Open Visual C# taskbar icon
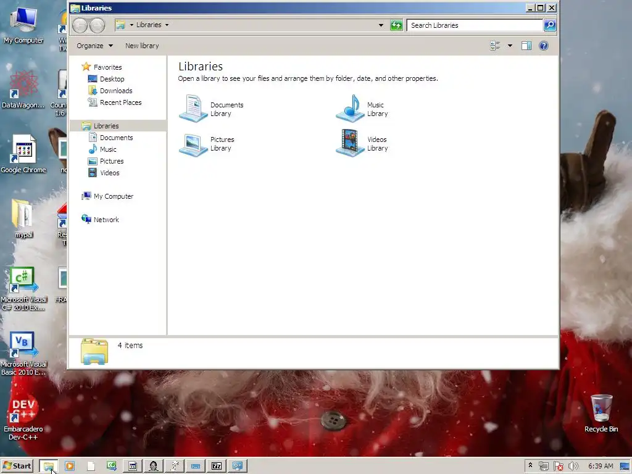 [x=112, y=466]
